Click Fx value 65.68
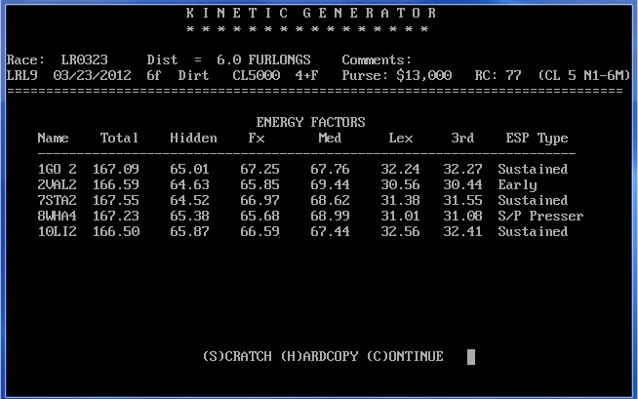 pyautogui.click(x=260, y=216)
